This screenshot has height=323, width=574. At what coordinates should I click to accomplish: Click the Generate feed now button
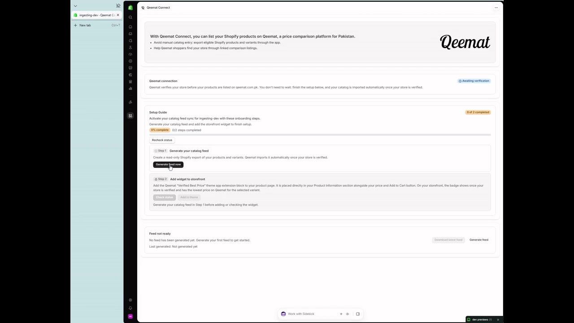(x=168, y=165)
